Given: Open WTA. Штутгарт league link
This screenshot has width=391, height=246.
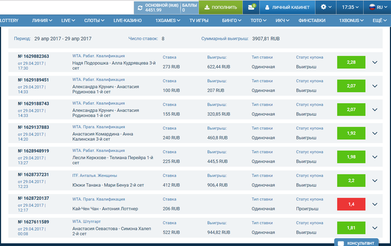Looking at the screenshot, I should pyautogui.click(x=86, y=221).
